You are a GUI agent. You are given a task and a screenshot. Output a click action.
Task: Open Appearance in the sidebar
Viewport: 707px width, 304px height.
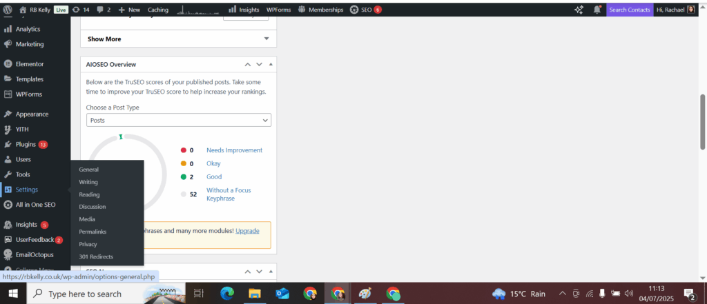[32, 114]
